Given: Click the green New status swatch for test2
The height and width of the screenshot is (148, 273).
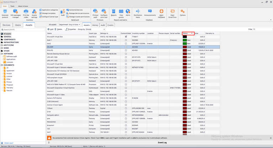Looking at the screenshot, I should pyautogui.click(x=185, y=43).
